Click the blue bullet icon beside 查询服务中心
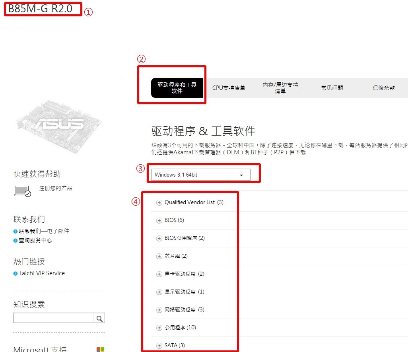The width and height of the screenshot is (408, 352). [x=16, y=241]
